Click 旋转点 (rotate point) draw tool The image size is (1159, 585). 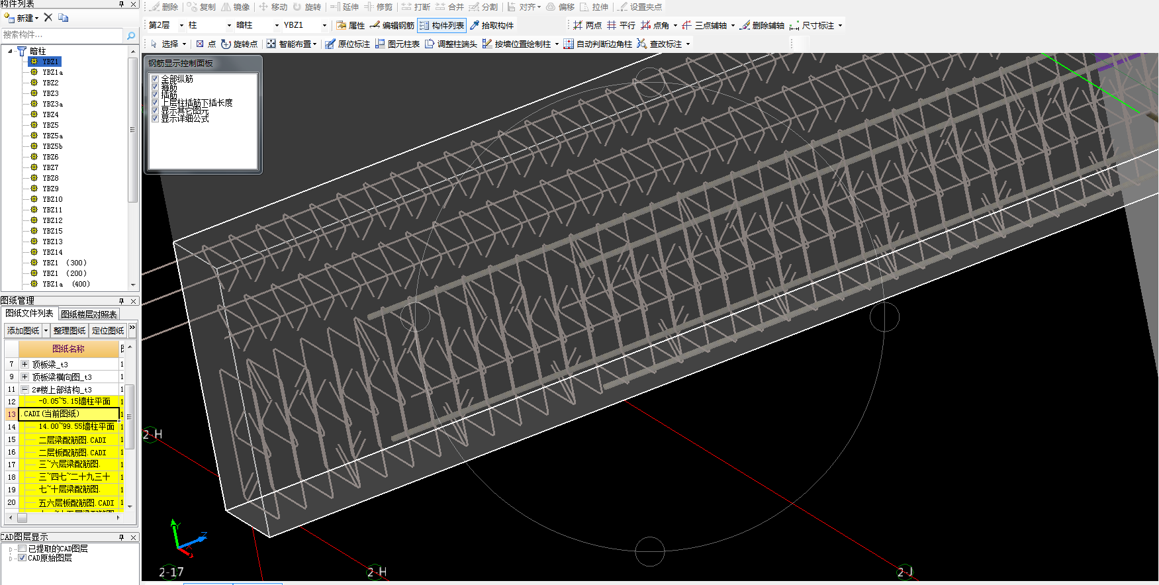tap(239, 44)
